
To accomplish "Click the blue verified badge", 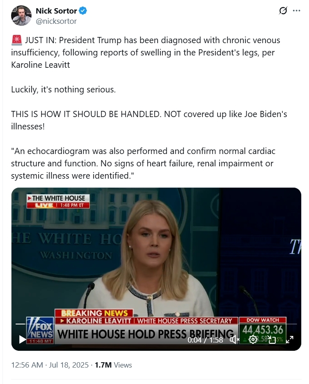I will click(x=83, y=11).
